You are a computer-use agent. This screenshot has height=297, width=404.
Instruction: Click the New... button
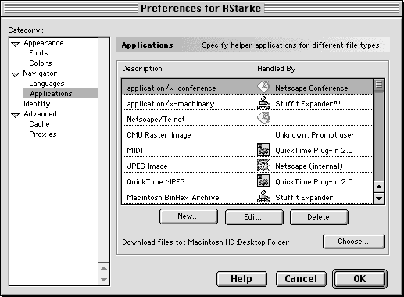coord(188,216)
